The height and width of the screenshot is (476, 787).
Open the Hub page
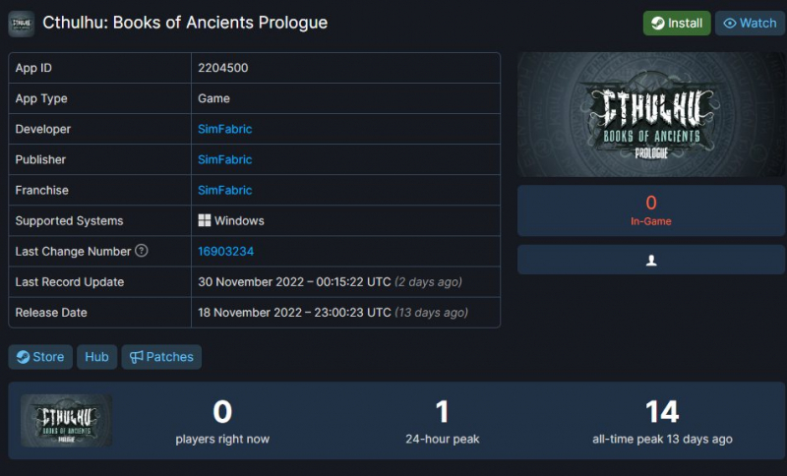(96, 357)
